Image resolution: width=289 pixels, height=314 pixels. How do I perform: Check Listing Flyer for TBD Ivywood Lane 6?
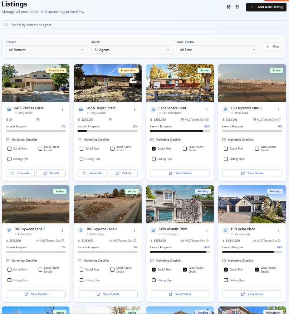226,159
